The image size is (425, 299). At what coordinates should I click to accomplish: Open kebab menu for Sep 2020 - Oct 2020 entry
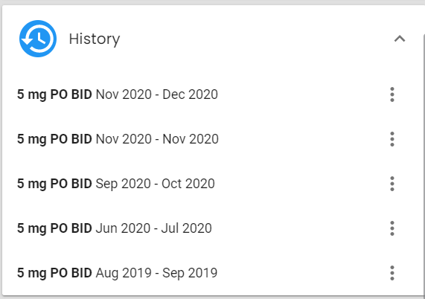coord(392,184)
